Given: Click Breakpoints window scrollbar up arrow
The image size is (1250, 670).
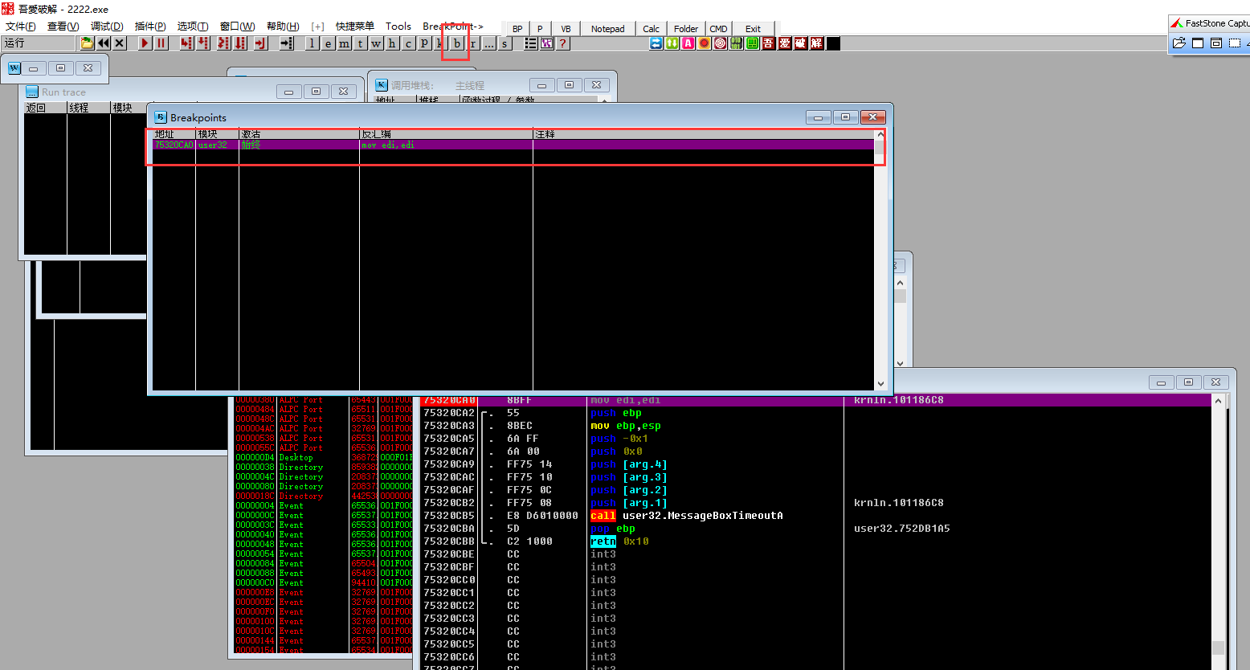Looking at the screenshot, I should [x=880, y=135].
